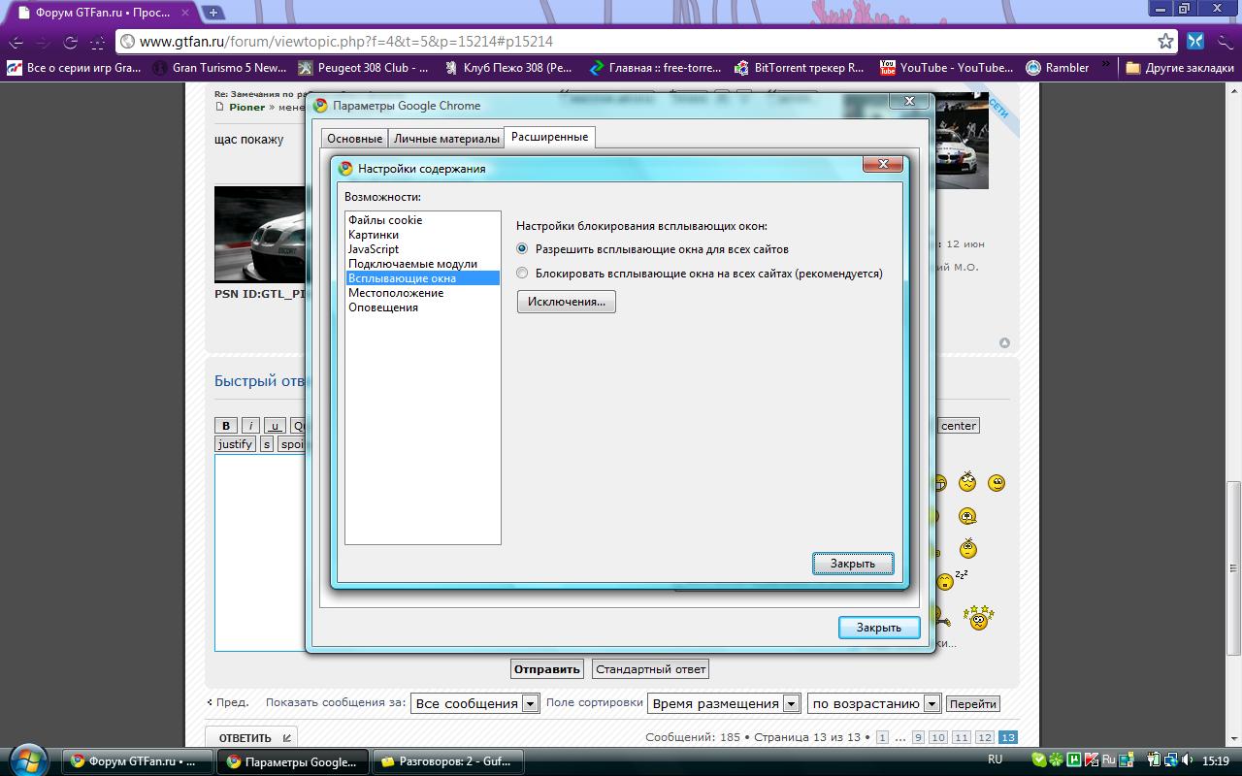Viewport: 1242px width, 776px height.
Task: Click Перейти button
Action: coord(973,704)
